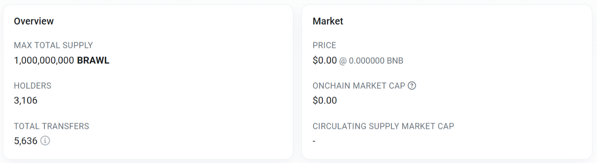The height and width of the screenshot is (163, 597).
Task: Click the dash under Circulating Supply Market Cap
Action: click(x=314, y=141)
